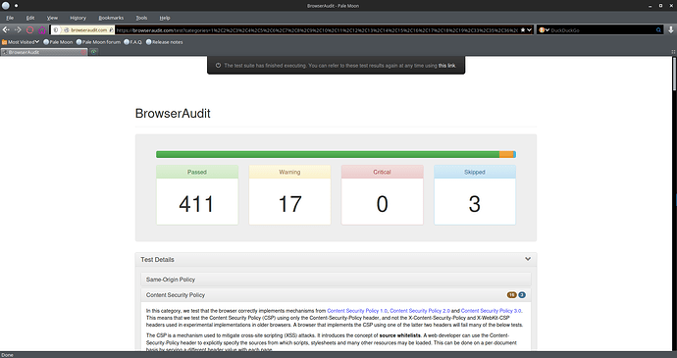The height and width of the screenshot is (358, 677).
Task: Click the 'source whitelists' bold text
Action: click(399, 335)
